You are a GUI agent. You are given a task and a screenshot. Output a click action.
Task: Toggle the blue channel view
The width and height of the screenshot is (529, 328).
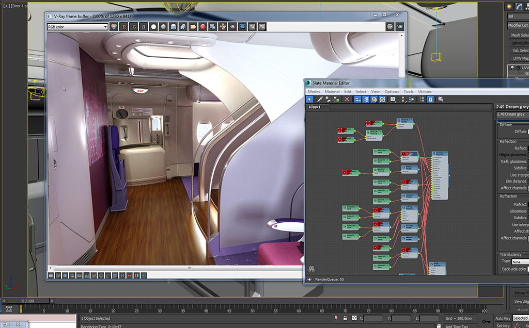(x=144, y=27)
